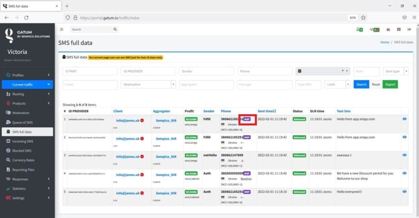The width and height of the screenshot is (419, 218).
Task: Open Sempico_DIR aggregator link in row 1
Action: [x=166, y=120]
